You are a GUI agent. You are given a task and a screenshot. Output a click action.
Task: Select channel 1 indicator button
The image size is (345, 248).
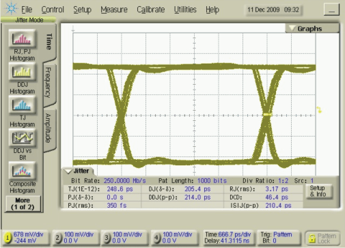click(x=8, y=238)
